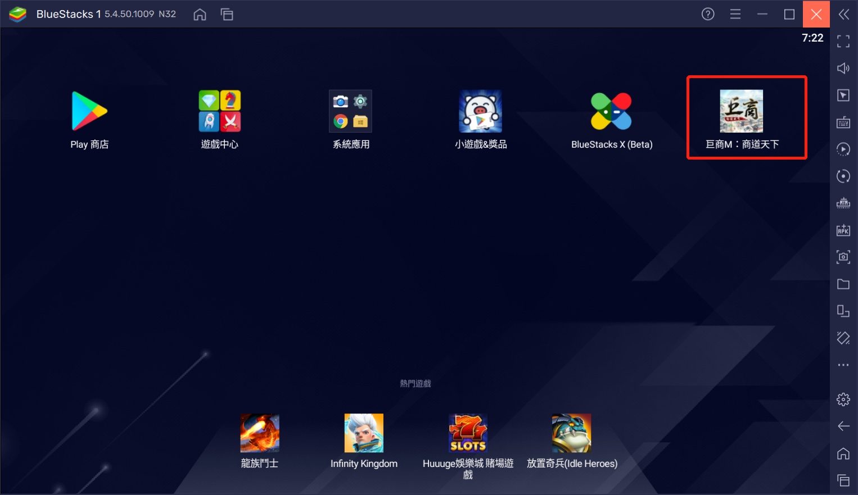Adjust volume from sidebar speaker icon
The image size is (858, 495).
click(x=843, y=68)
